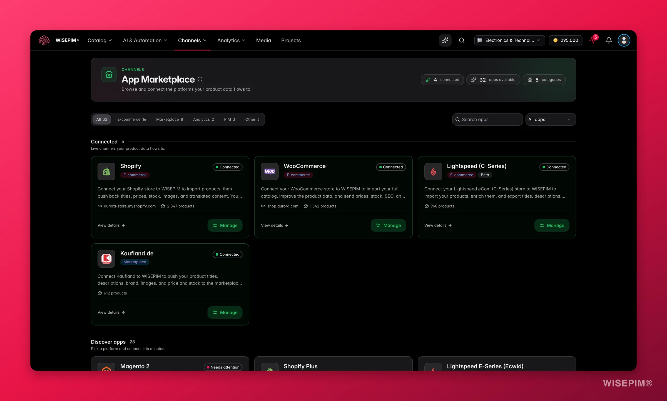
Task: Select the Marketplace 8 tab
Action: click(x=170, y=119)
